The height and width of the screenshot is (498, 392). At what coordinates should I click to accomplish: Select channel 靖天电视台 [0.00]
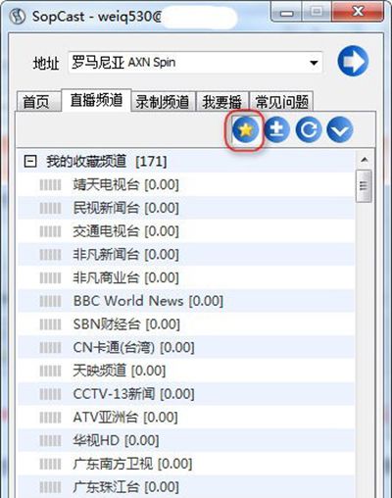point(126,185)
